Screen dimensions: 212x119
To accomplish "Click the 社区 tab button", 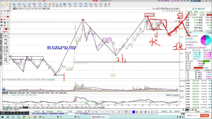I will [x=11, y=110].
